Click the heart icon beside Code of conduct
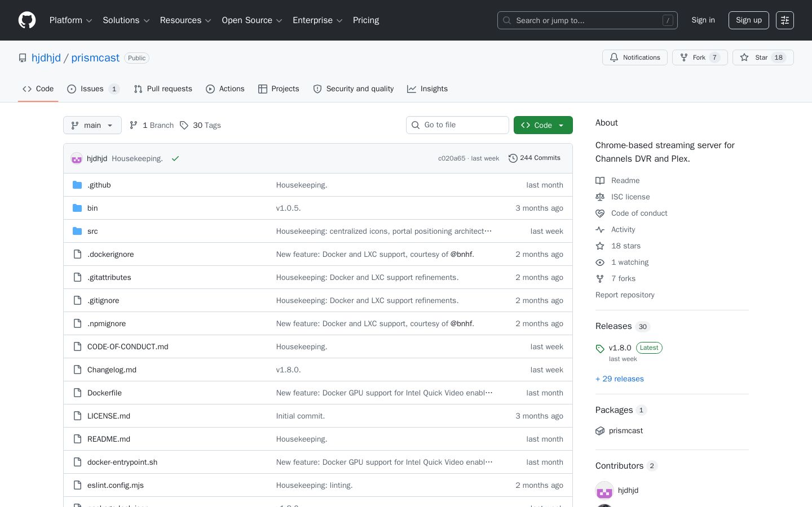Viewport: 812px width, 507px height. point(600,213)
